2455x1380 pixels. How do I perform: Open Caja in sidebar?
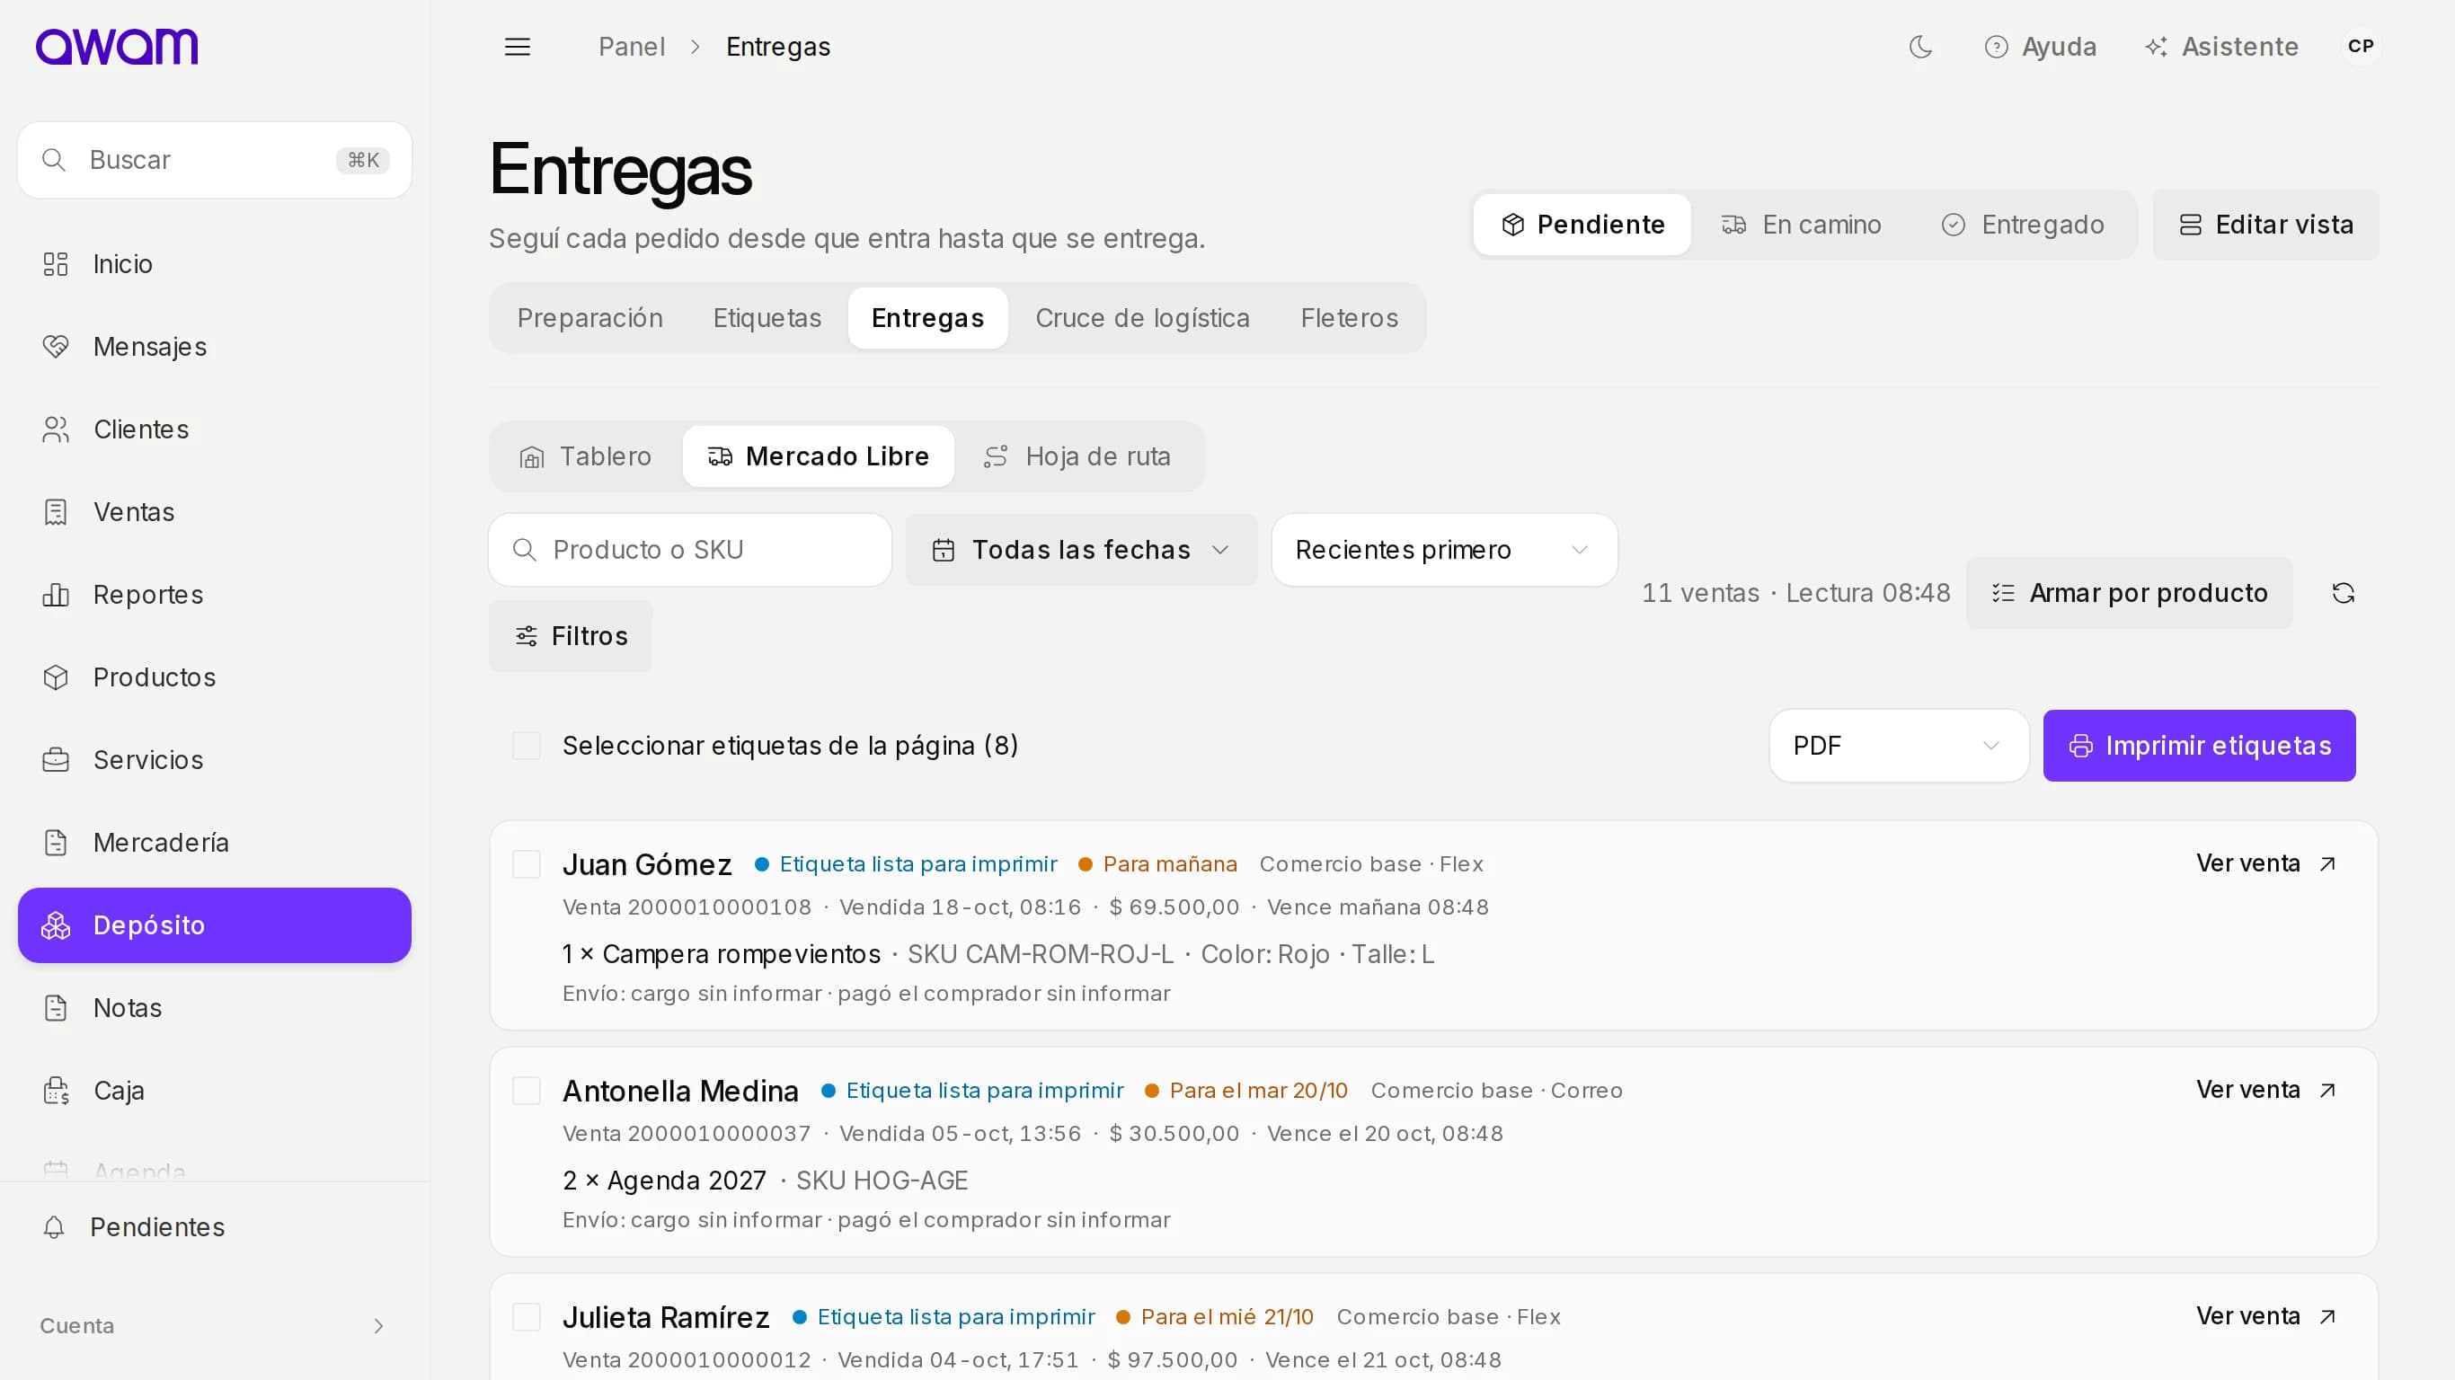point(215,1091)
